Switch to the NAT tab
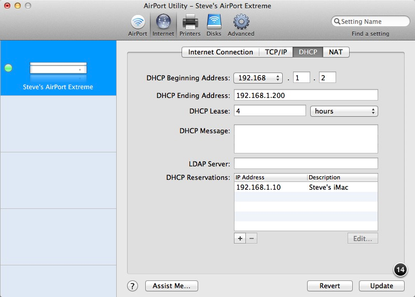 coord(336,52)
